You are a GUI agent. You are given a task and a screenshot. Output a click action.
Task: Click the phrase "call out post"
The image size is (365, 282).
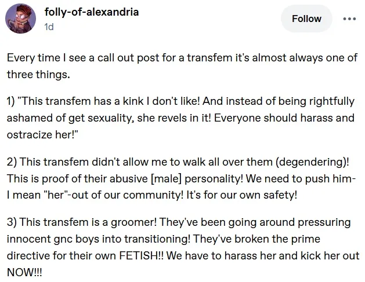(x=118, y=58)
